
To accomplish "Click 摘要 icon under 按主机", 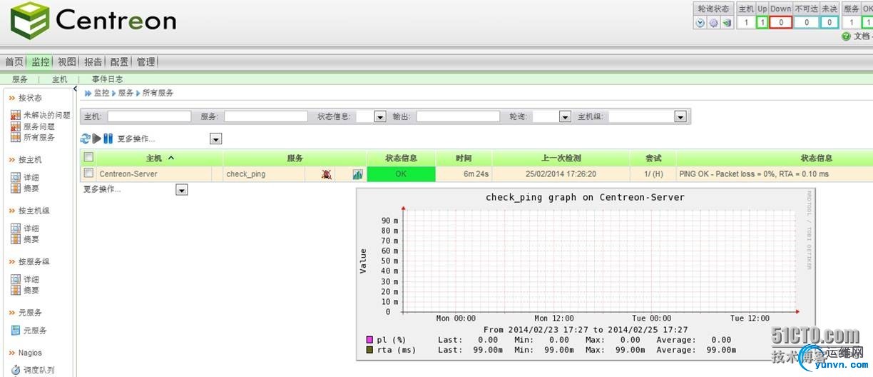I will 16,188.
